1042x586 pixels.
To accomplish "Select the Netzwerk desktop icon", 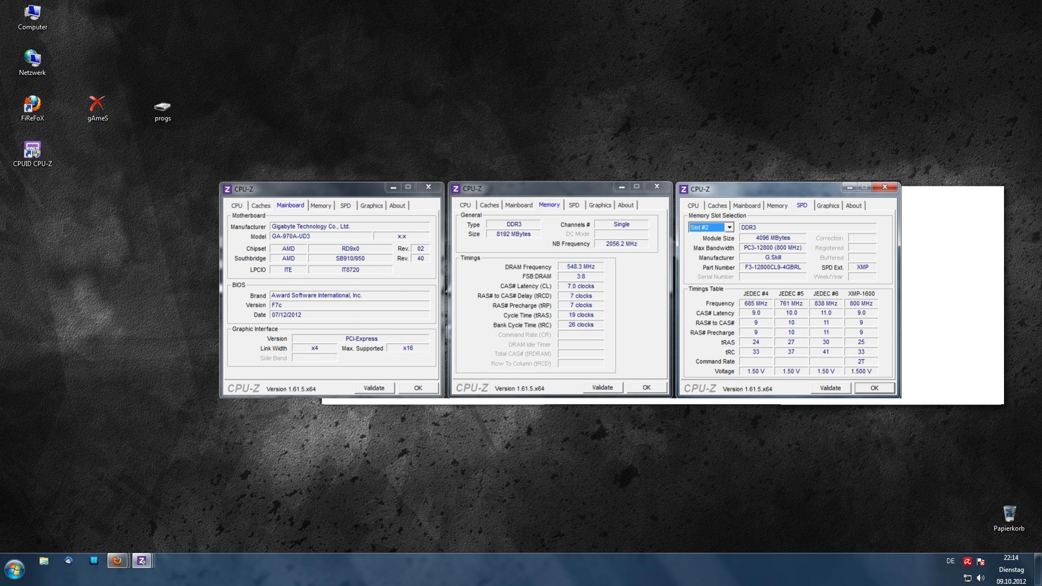I will (x=33, y=63).
